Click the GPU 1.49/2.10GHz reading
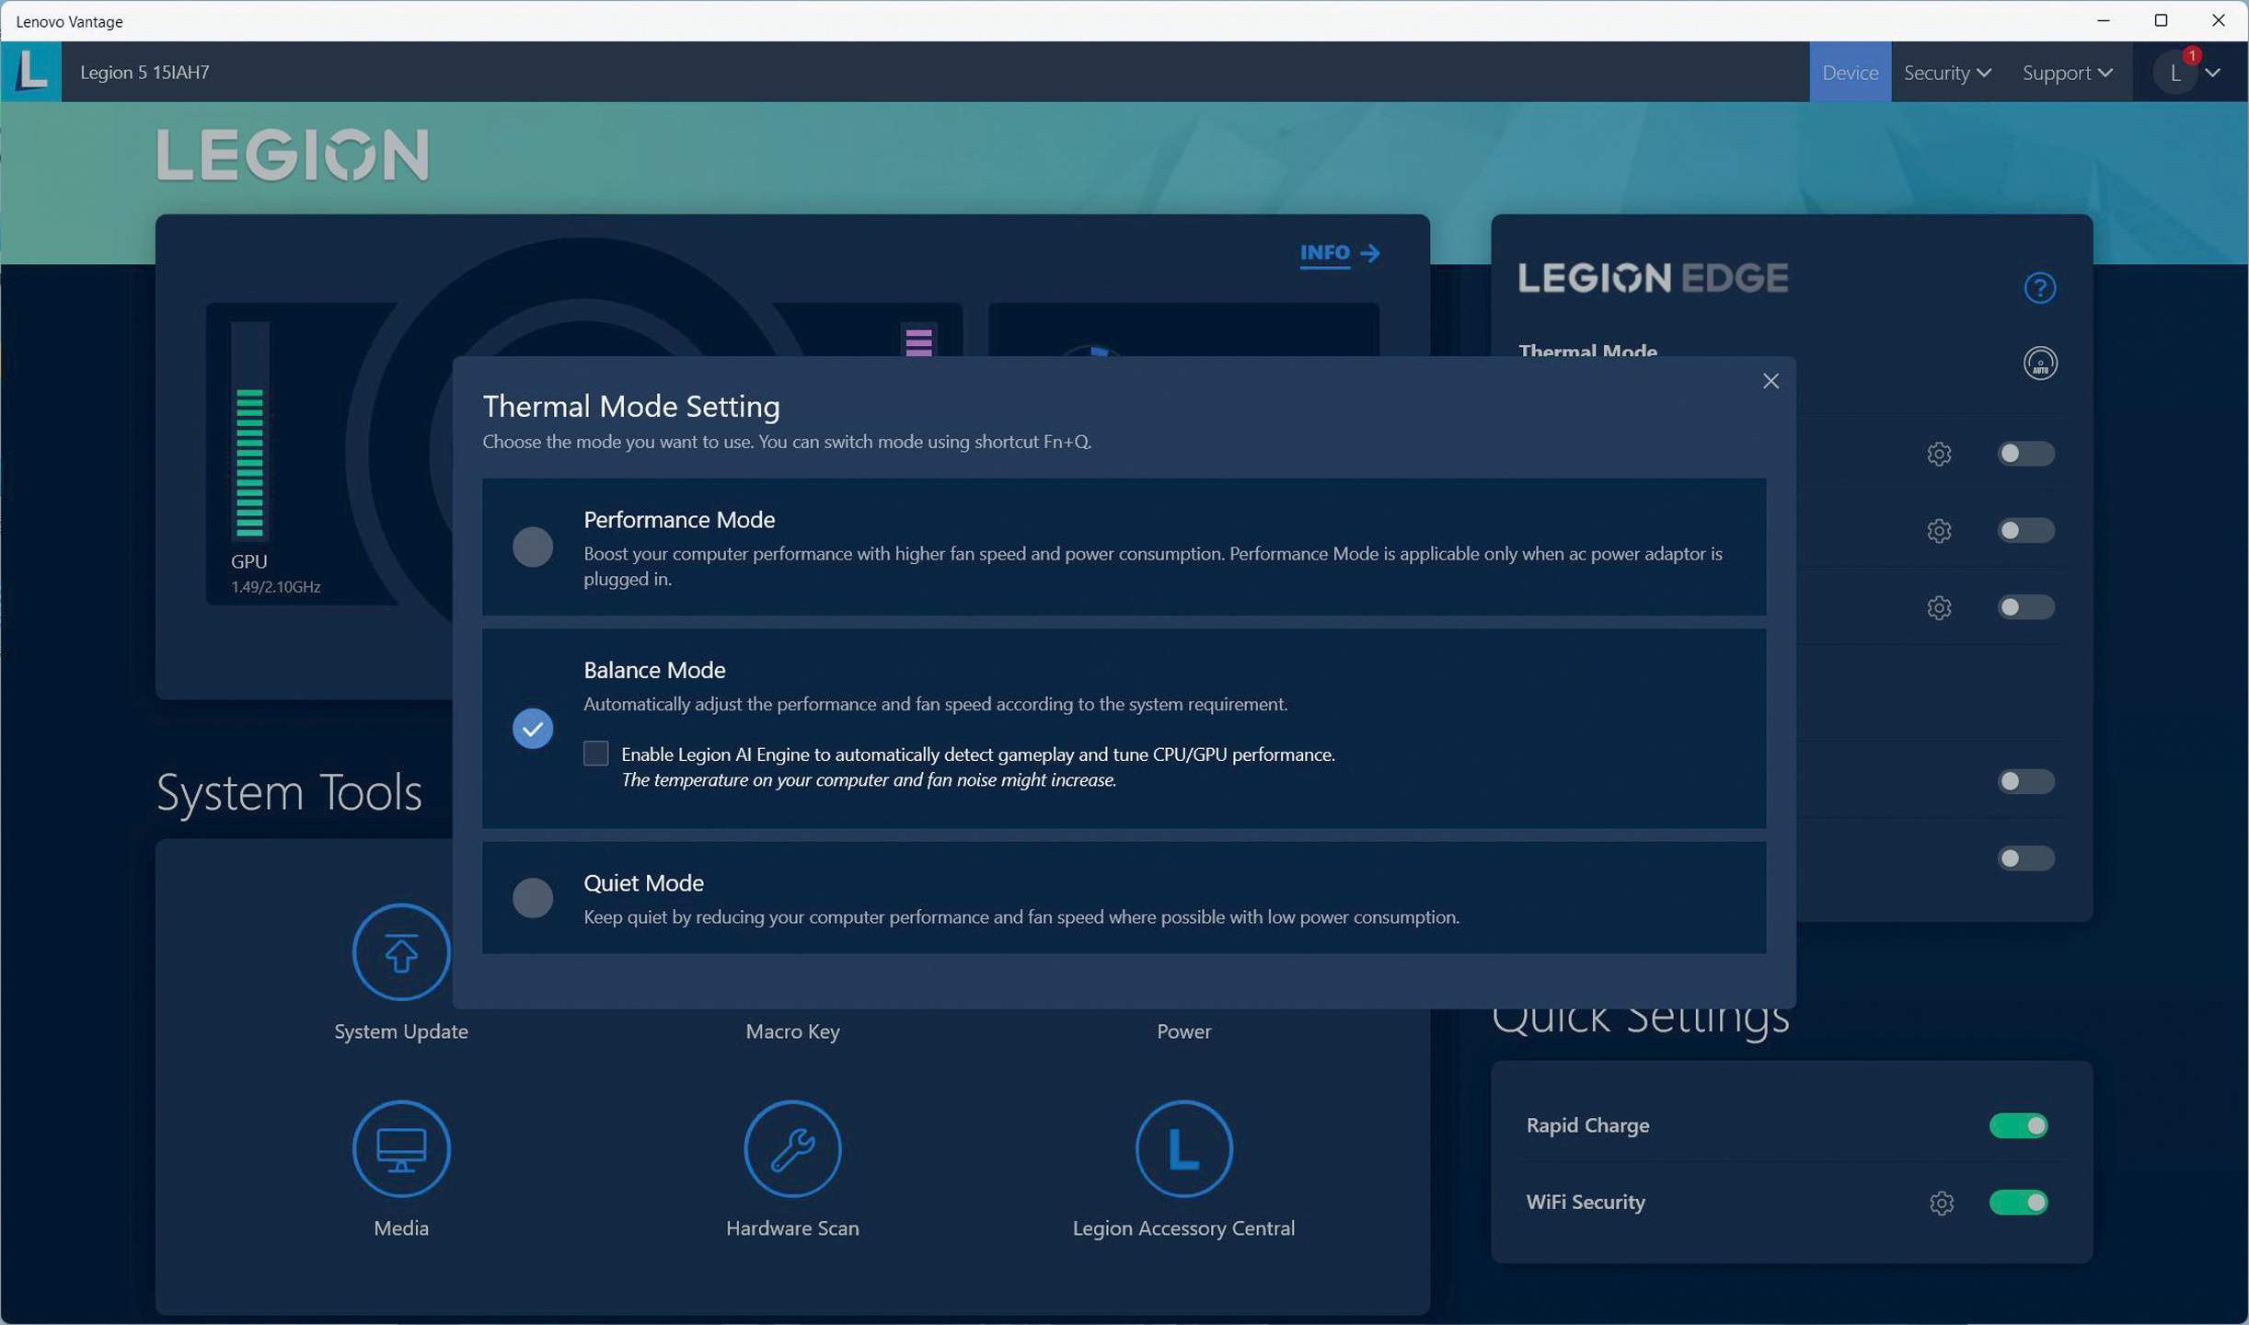Image resolution: width=2249 pixels, height=1325 pixels. pos(275,587)
